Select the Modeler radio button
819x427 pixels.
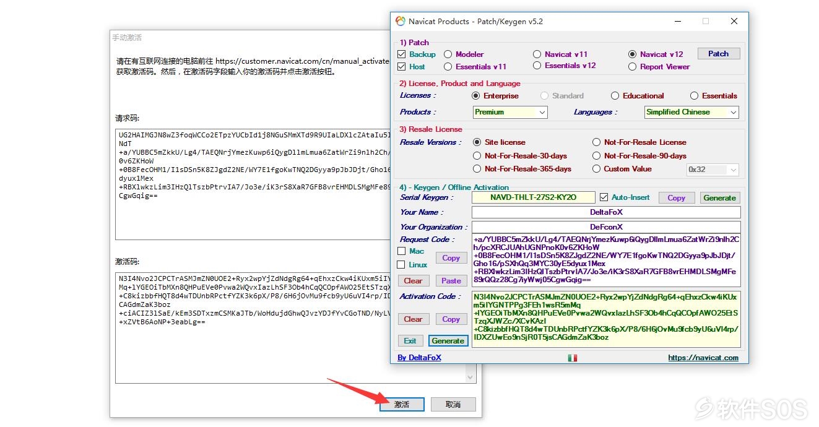tap(448, 54)
